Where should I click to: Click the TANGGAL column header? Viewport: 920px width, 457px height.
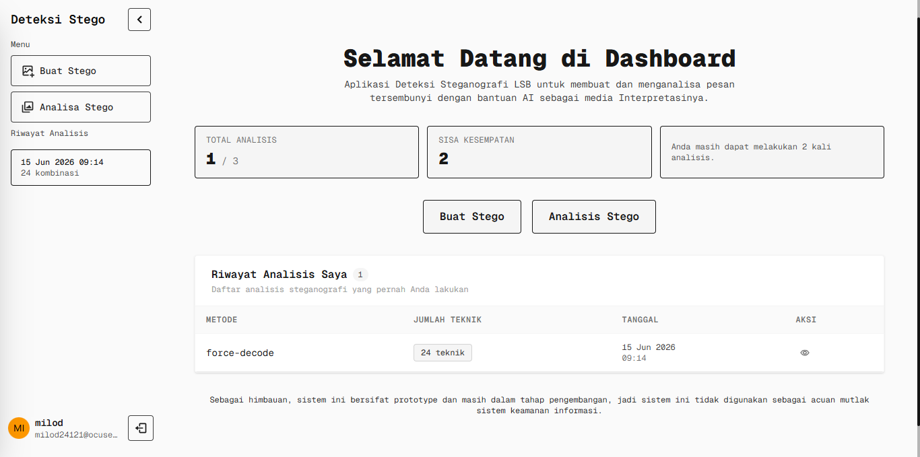coord(640,320)
